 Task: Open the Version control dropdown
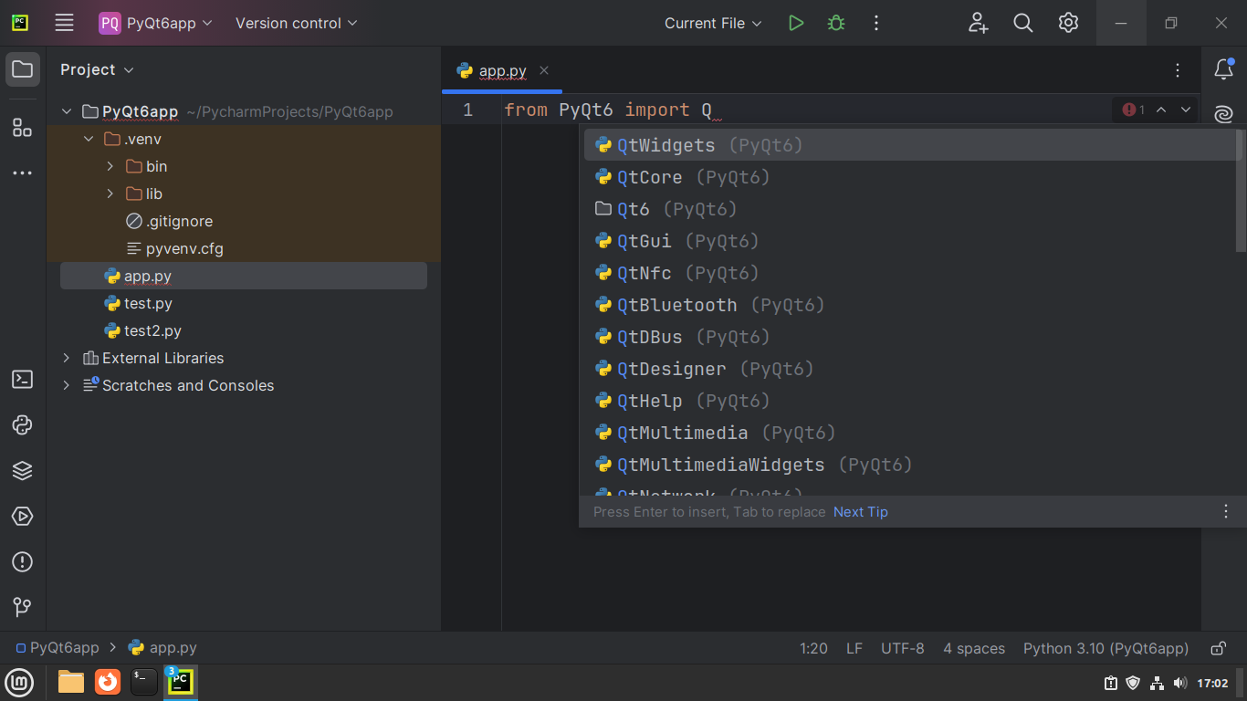pyautogui.click(x=297, y=23)
